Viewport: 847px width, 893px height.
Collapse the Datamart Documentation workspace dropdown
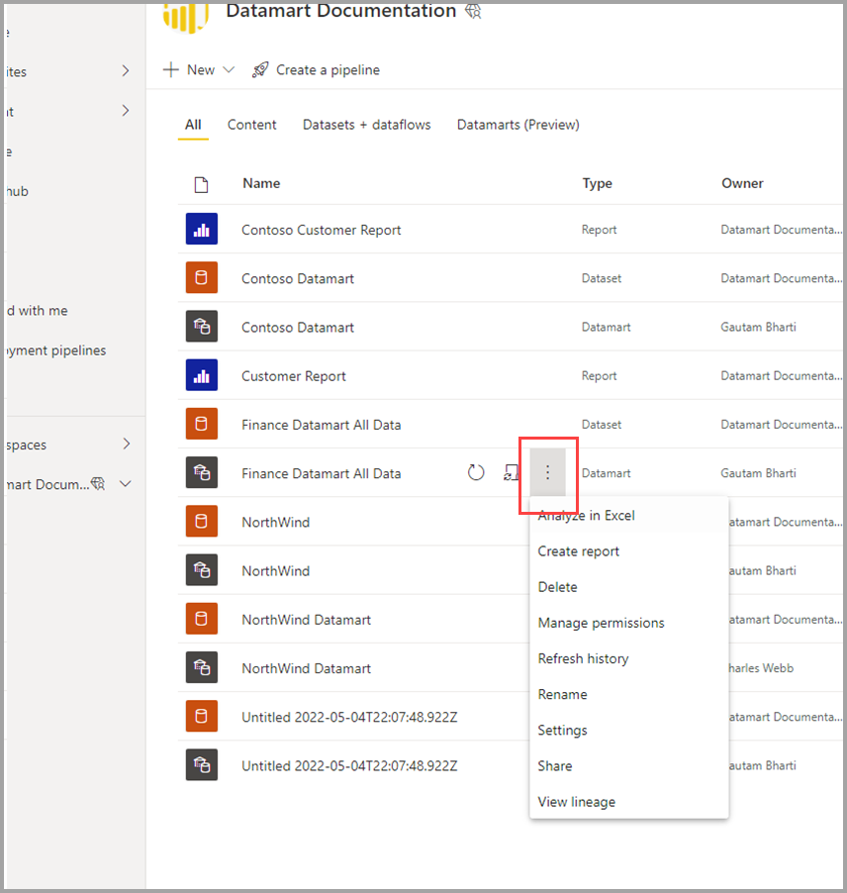coord(125,484)
